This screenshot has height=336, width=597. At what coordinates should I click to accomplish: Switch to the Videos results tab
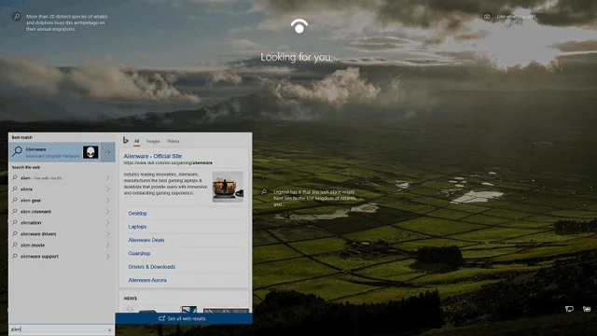coord(174,141)
